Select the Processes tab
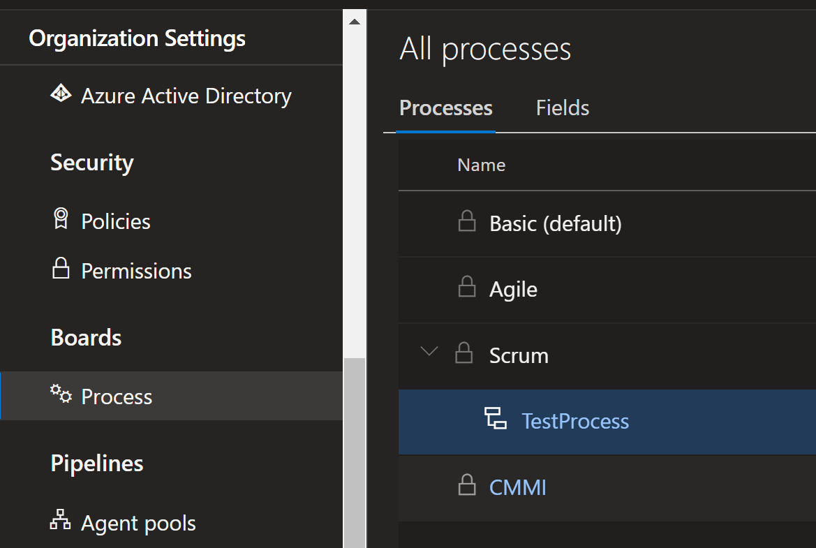This screenshot has height=548, width=816. 445,108
